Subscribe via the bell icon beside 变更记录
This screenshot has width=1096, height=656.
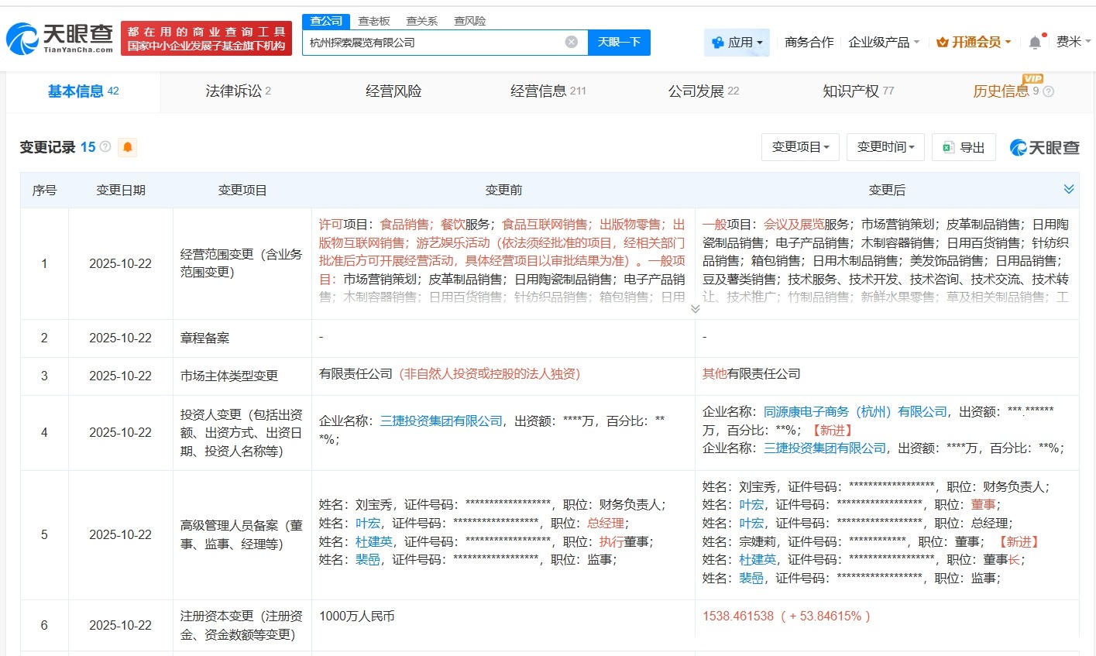(x=128, y=146)
